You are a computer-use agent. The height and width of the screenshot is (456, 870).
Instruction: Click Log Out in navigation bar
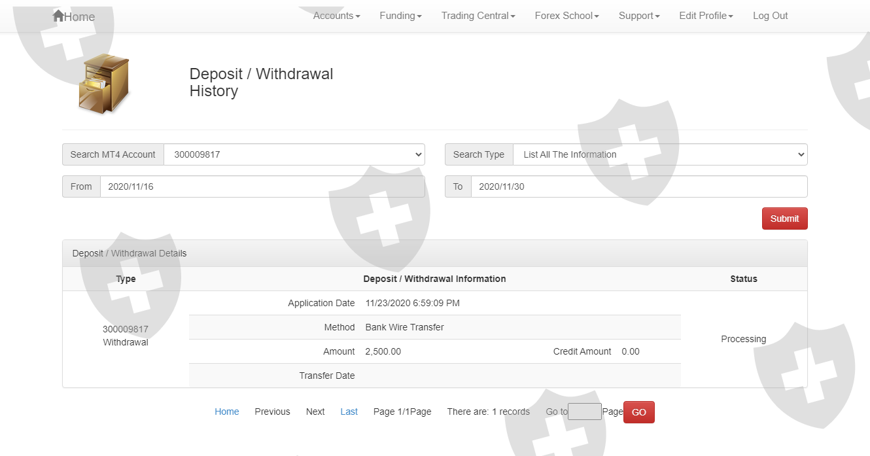click(770, 16)
